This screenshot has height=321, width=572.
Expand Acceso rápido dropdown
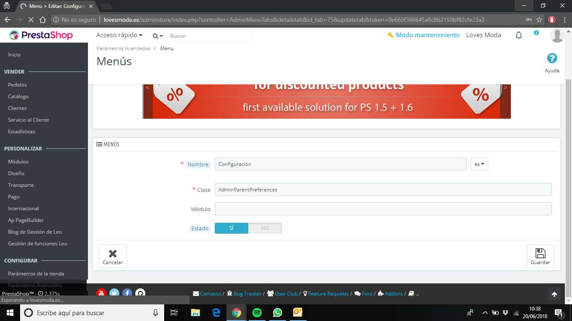pos(119,35)
